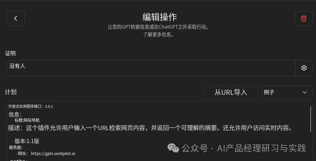Click the 信息: line in the schema
Screen dimensions: 316x161
[15, 114]
